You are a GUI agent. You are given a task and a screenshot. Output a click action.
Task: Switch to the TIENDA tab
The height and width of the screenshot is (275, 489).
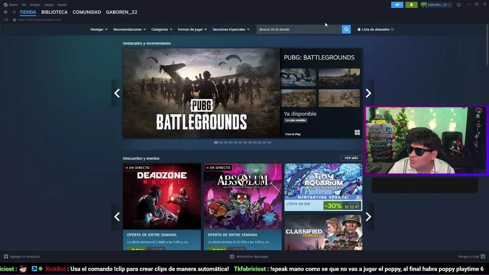coord(28,12)
